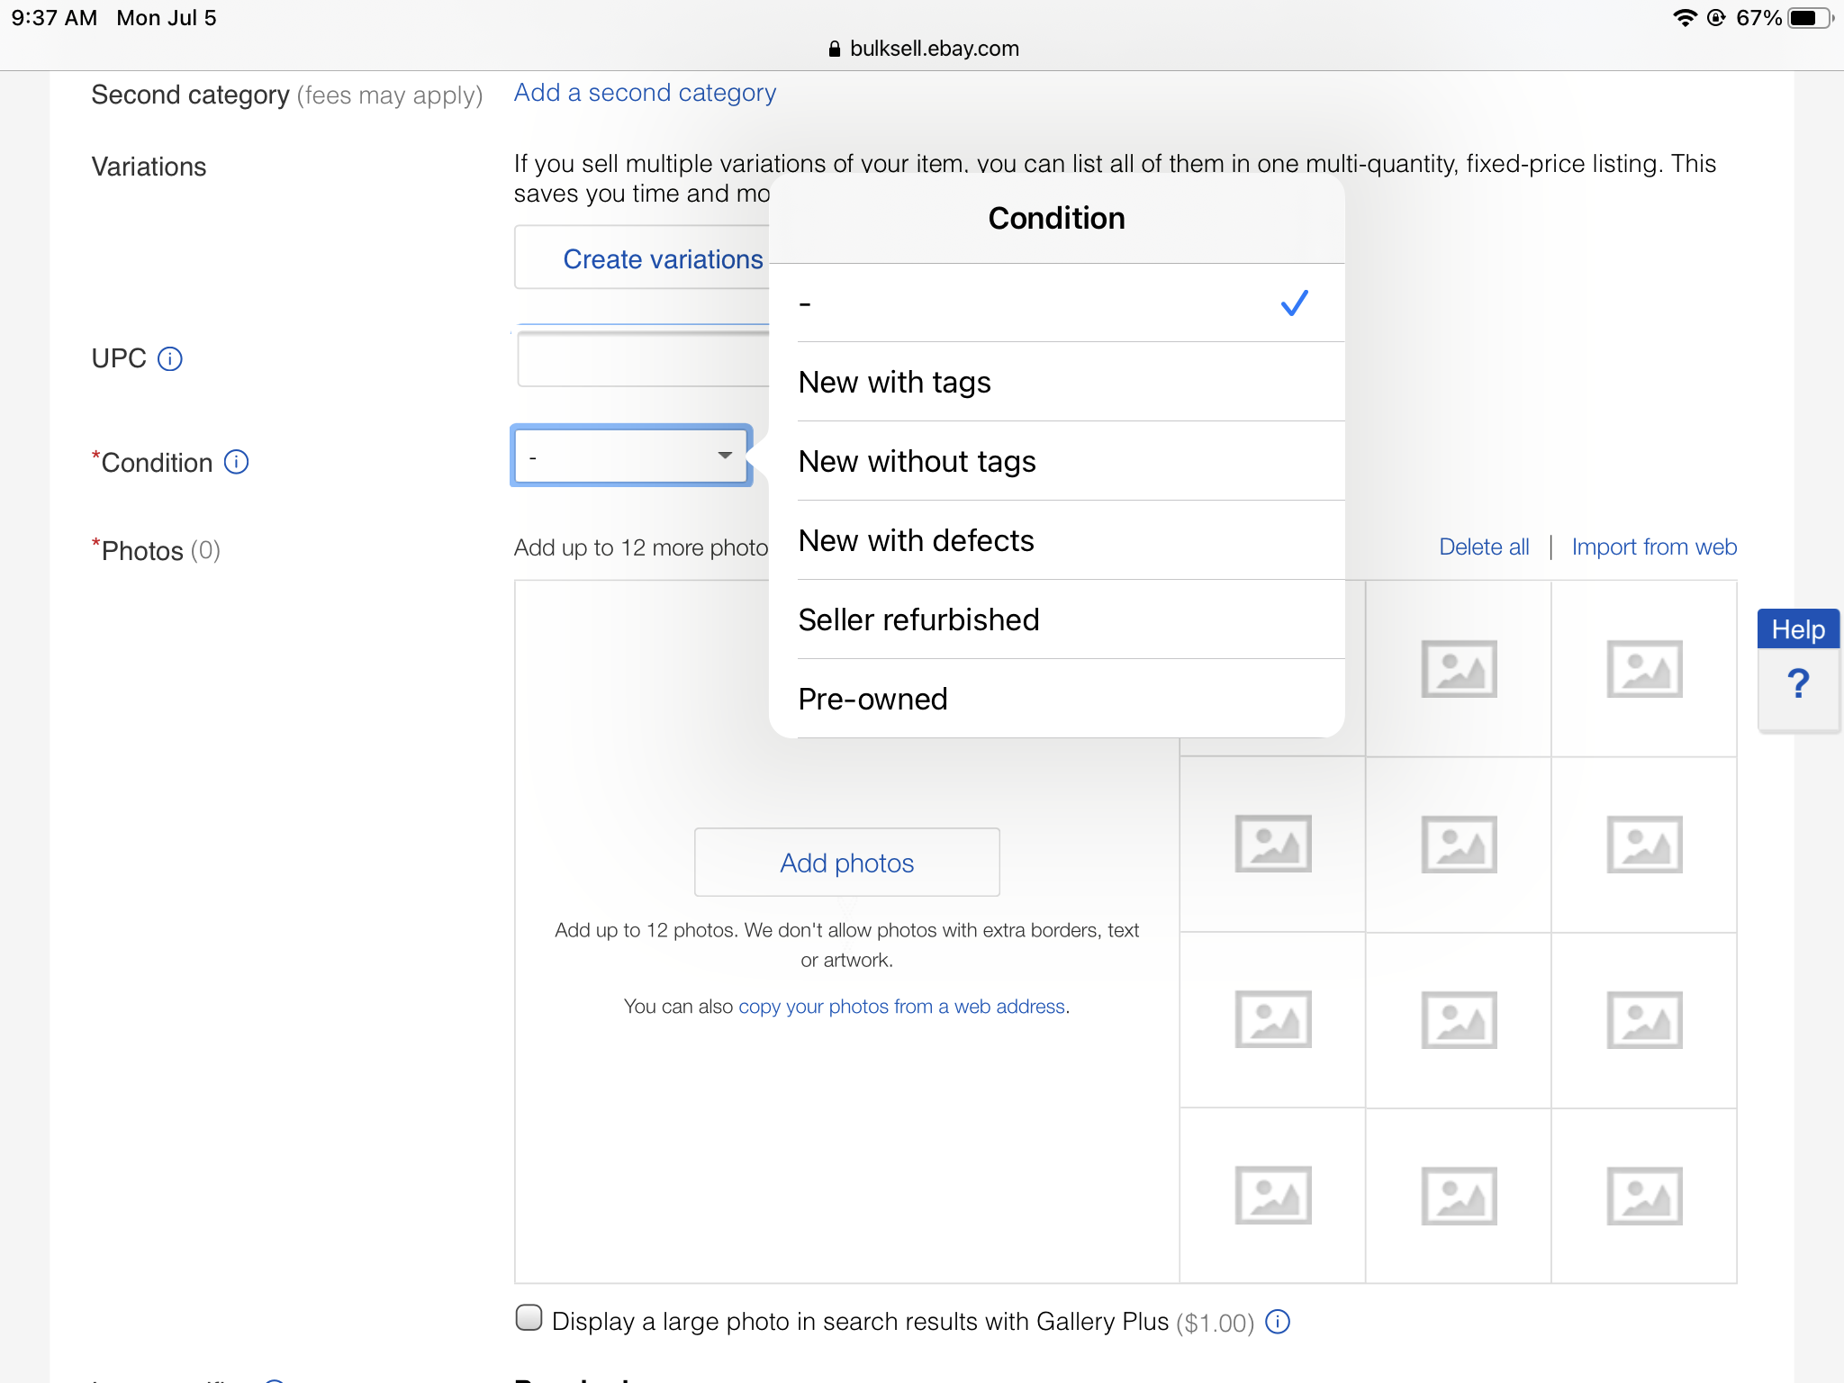Click the bottom-right photo placeholder thumbnail

1644,1196
